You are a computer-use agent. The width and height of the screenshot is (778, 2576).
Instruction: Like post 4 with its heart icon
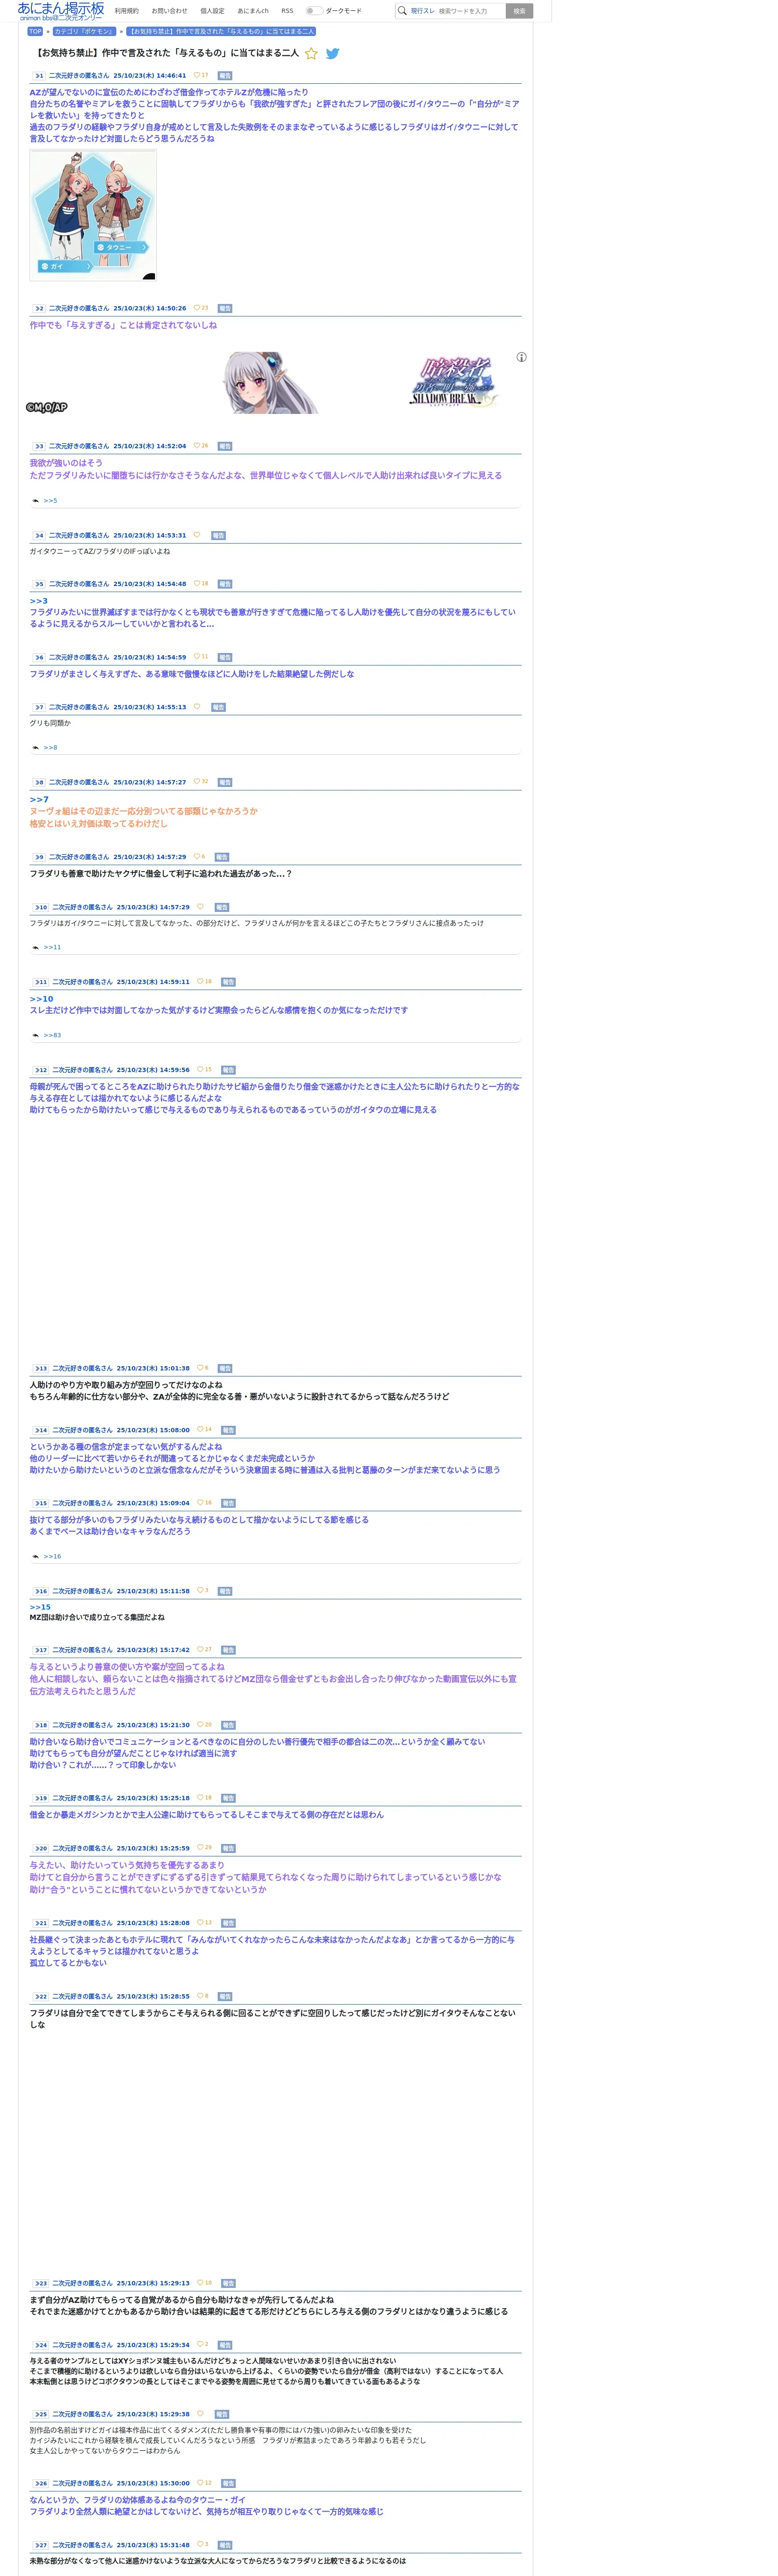[x=197, y=535]
